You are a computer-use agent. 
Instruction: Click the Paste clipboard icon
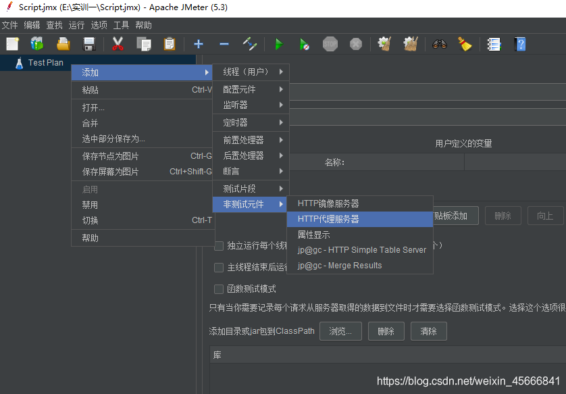coord(170,44)
